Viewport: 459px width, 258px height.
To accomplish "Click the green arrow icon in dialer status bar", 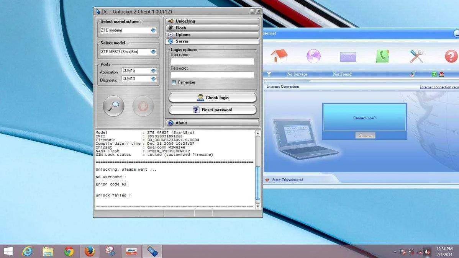I will coord(434,74).
